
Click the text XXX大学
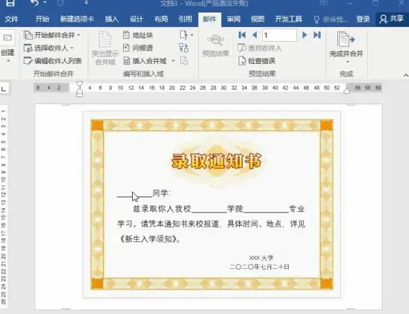261,258
